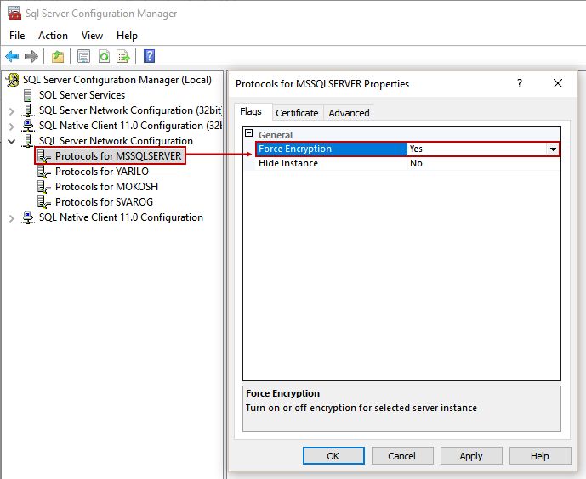Viewport: 586px width, 479px height.
Task: Expand SQL Server Network Configuration (32bit) node
Action: pos(12,111)
